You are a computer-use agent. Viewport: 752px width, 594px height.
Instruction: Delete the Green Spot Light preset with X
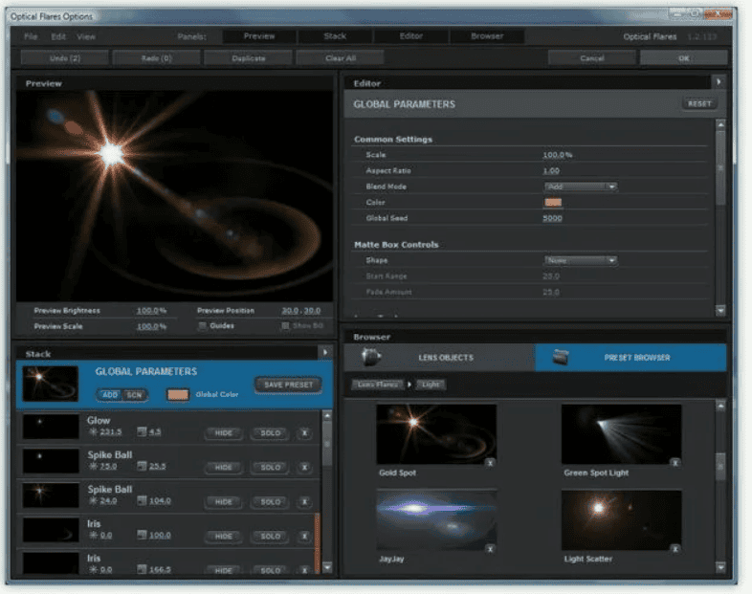pyautogui.click(x=675, y=463)
